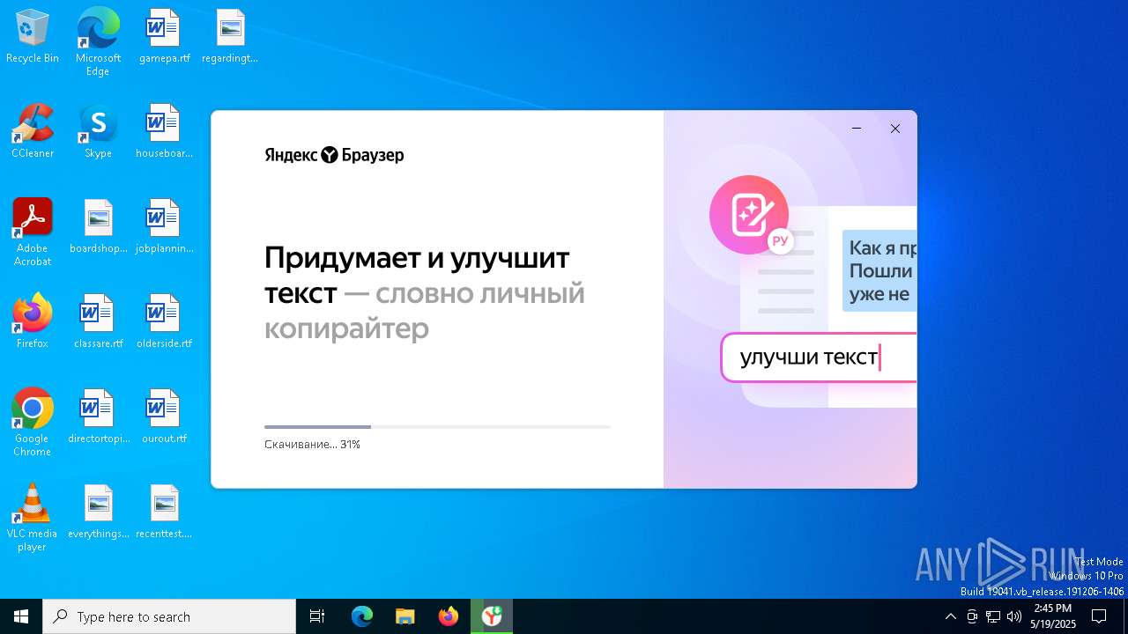
Task: Select the everythings... image file
Action: click(98, 512)
